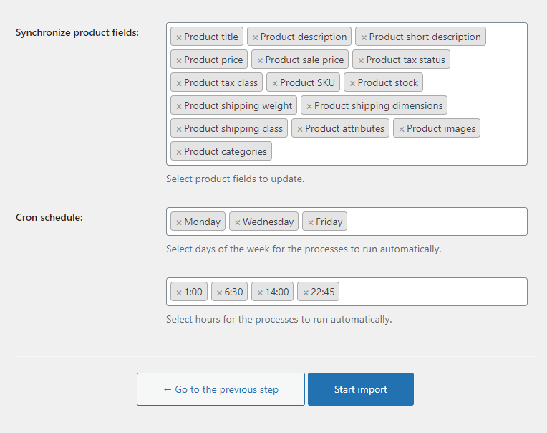Click 'Select hours for the processes' hint
This screenshot has height=433, width=547.
click(279, 319)
